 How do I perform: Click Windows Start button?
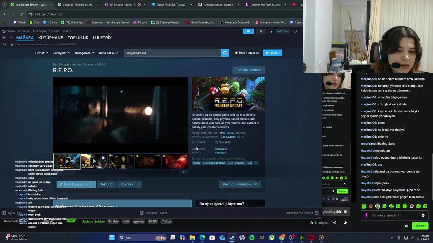pos(112,238)
